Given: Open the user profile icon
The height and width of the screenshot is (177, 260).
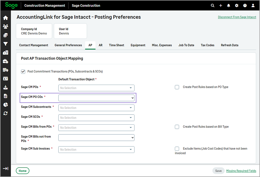Looking at the screenshot, I should point(253,6).
